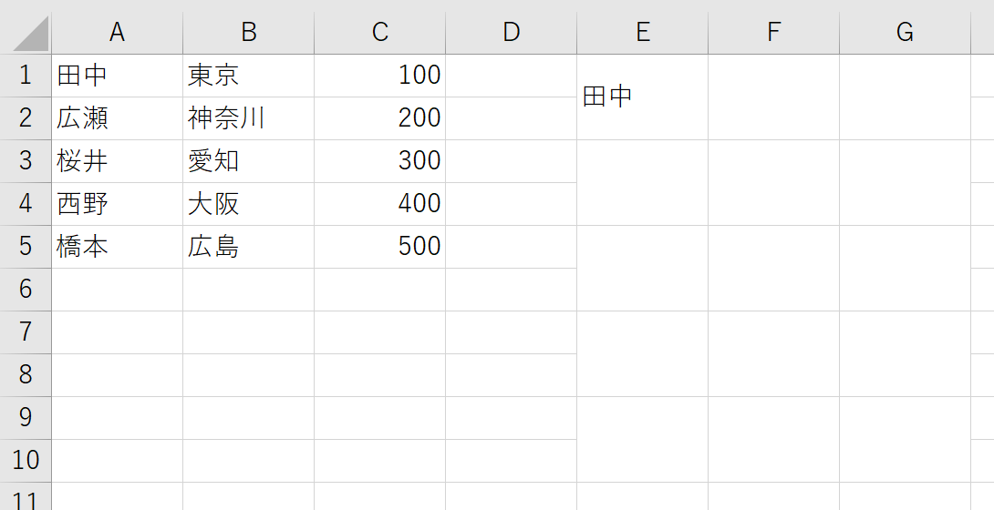Select row 6 header
The image size is (994, 510).
[x=26, y=289]
